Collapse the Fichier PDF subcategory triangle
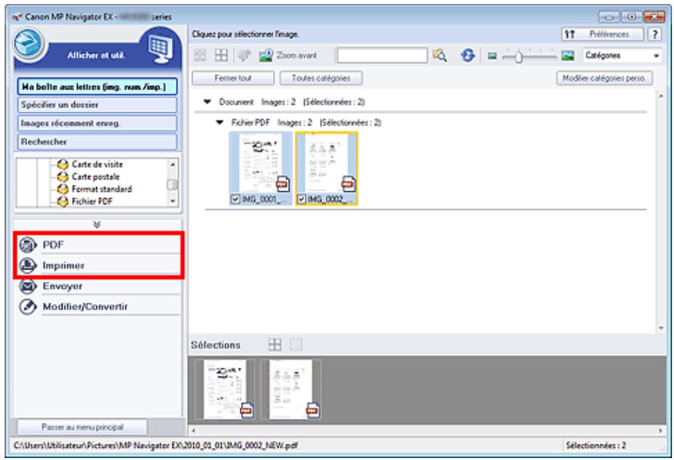Screen dimensions: 674x460 coord(220,122)
